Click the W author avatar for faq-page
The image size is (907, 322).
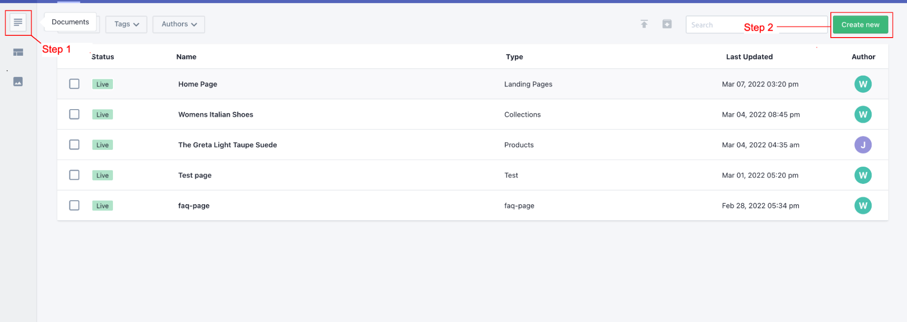pos(863,206)
